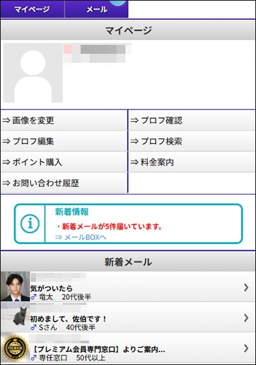Open 画像を変更 link

[x=64, y=120]
